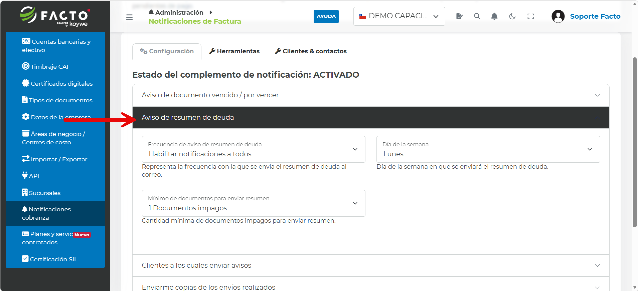The width and height of the screenshot is (638, 291).
Task: Click the page vertical scrollbar thumb
Action: pyautogui.click(x=635, y=142)
